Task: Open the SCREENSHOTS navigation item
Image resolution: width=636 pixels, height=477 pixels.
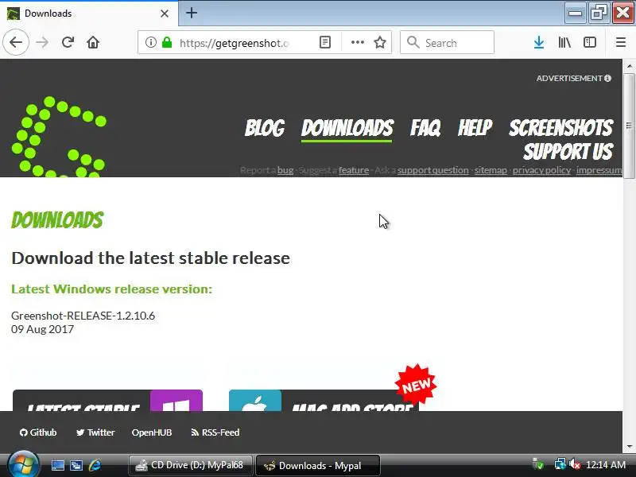Action: (560, 128)
